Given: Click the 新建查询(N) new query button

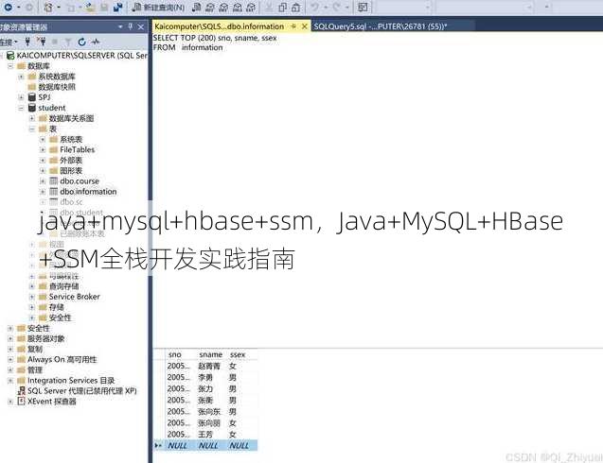Looking at the screenshot, I should [158, 7].
